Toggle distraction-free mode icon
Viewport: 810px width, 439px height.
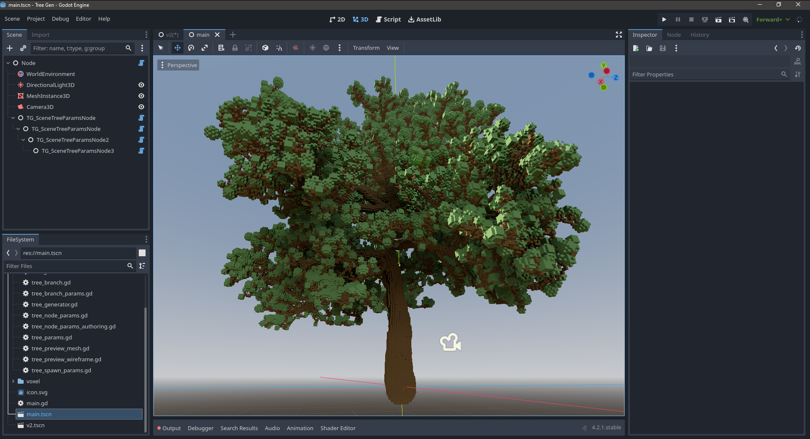(618, 35)
